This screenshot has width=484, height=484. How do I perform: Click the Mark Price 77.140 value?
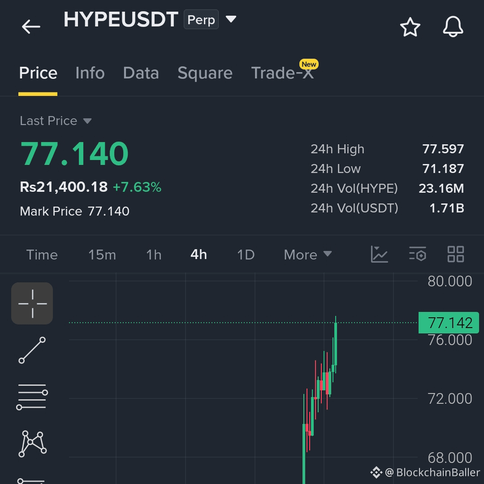point(108,212)
